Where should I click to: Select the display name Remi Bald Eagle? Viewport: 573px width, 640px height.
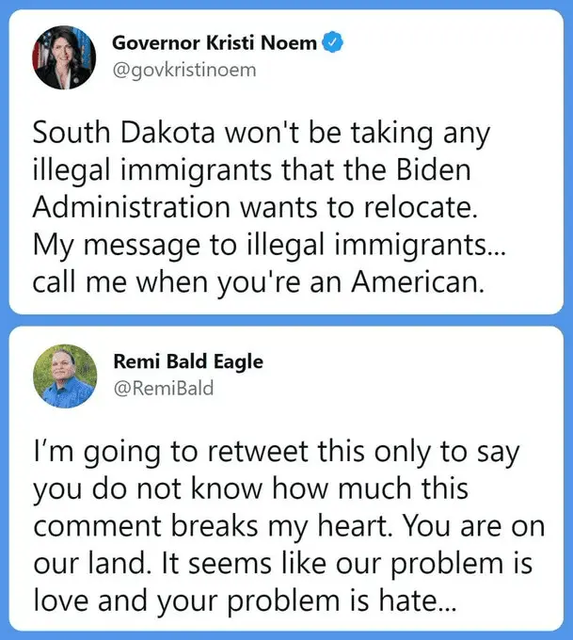188,361
